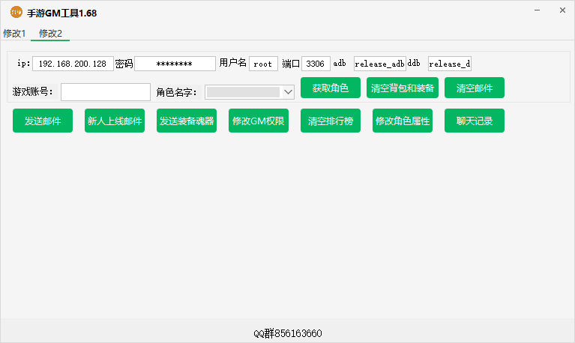This screenshot has height=343, width=575.
Task: Click the ddb database name field
Action: (x=450, y=64)
